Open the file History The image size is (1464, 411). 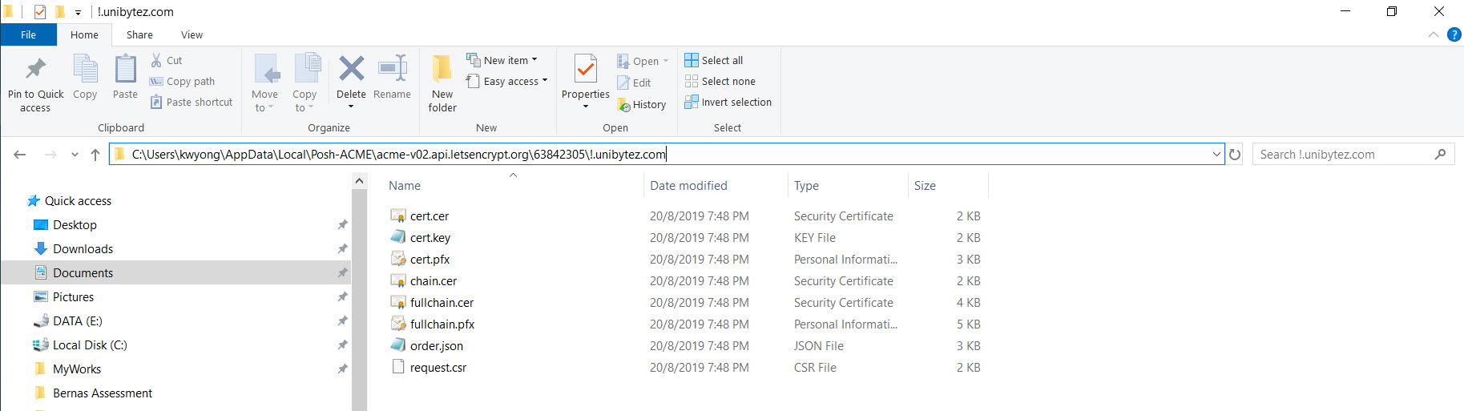[x=642, y=104]
